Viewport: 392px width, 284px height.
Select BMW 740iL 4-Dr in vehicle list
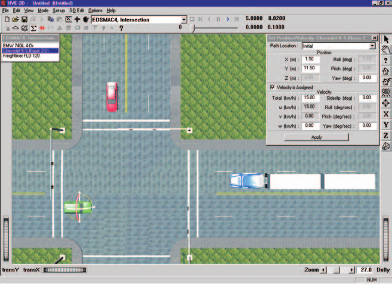pyautogui.click(x=30, y=45)
